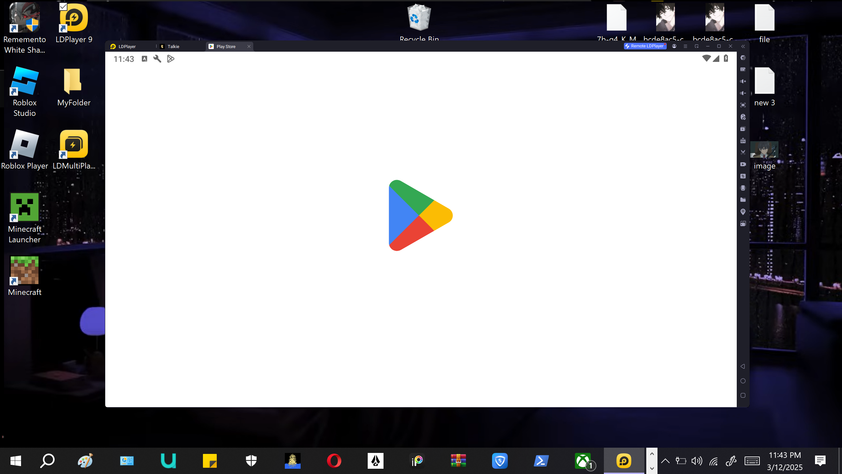842x474 pixels.
Task: Select 'new 3' file on desktop
Action: [764, 87]
